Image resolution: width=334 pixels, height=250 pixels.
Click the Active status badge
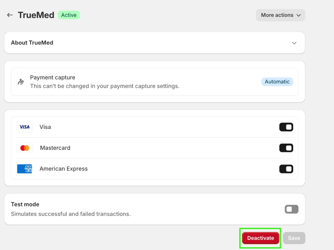pyautogui.click(x=69, y=15)
